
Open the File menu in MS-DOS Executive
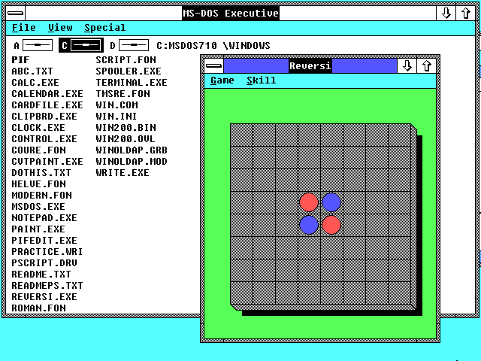pos(23,28)
